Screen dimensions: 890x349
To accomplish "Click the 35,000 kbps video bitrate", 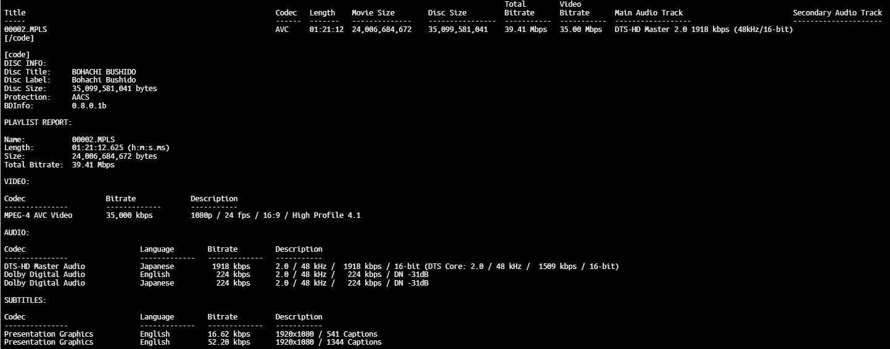I will point(129,215).
